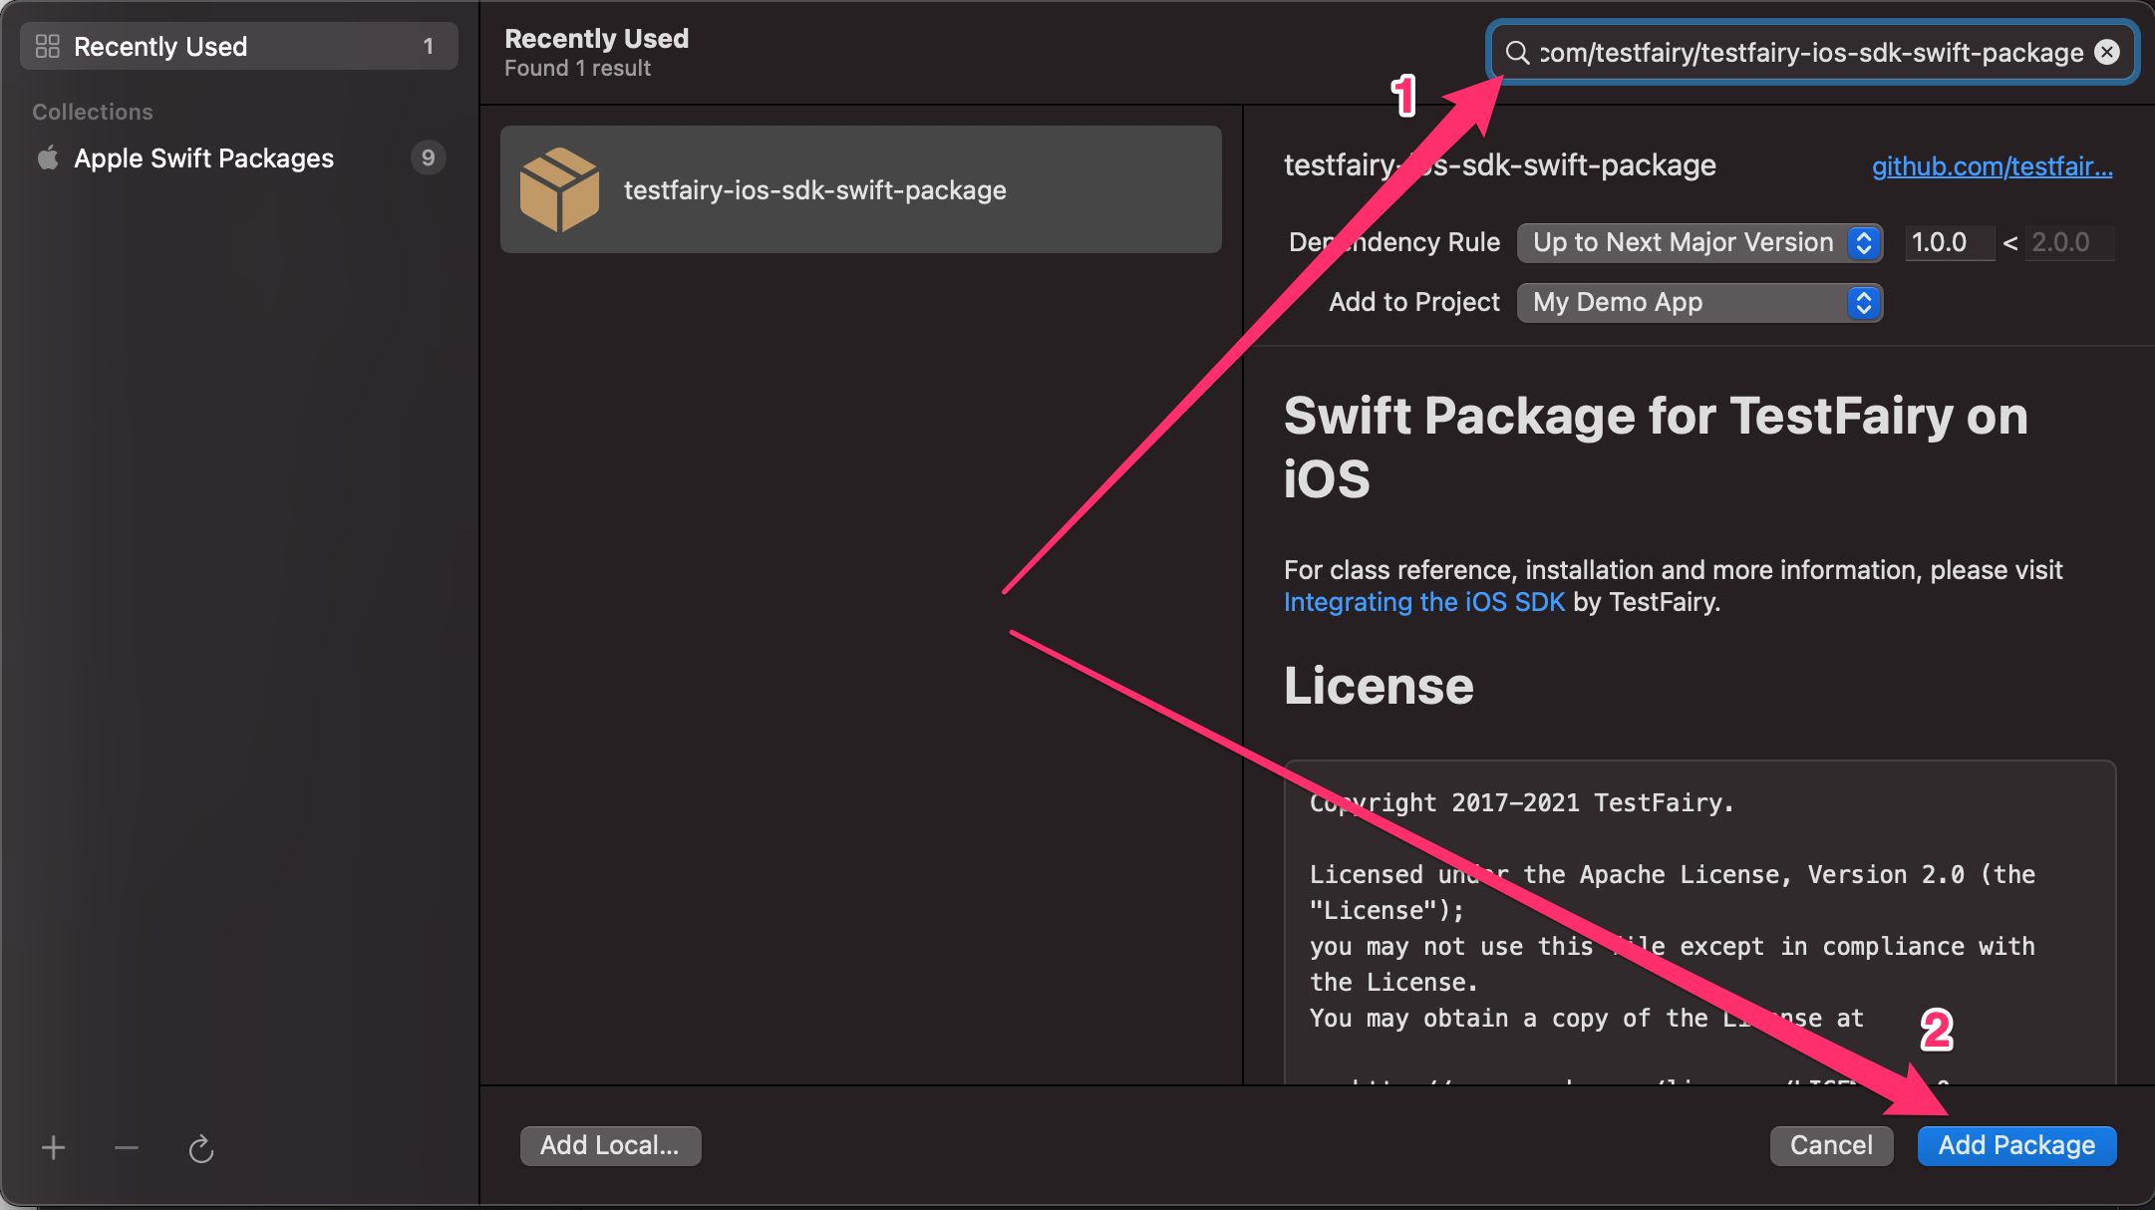Select Apple Swift Packages collection
The width and height of the screenshot is (2155, 1210).
coord(203,158)
